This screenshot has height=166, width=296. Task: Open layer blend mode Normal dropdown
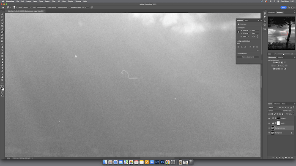275,111
